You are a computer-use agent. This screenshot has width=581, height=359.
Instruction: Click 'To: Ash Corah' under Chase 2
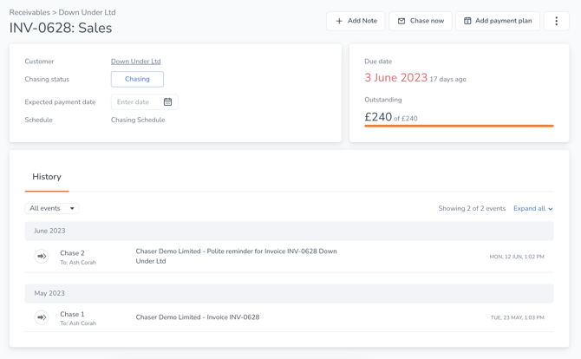(78, 262)
